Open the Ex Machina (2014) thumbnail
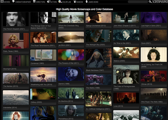This screenshot has width=168, height=120. pyautogui.click(x=71, y=93)
